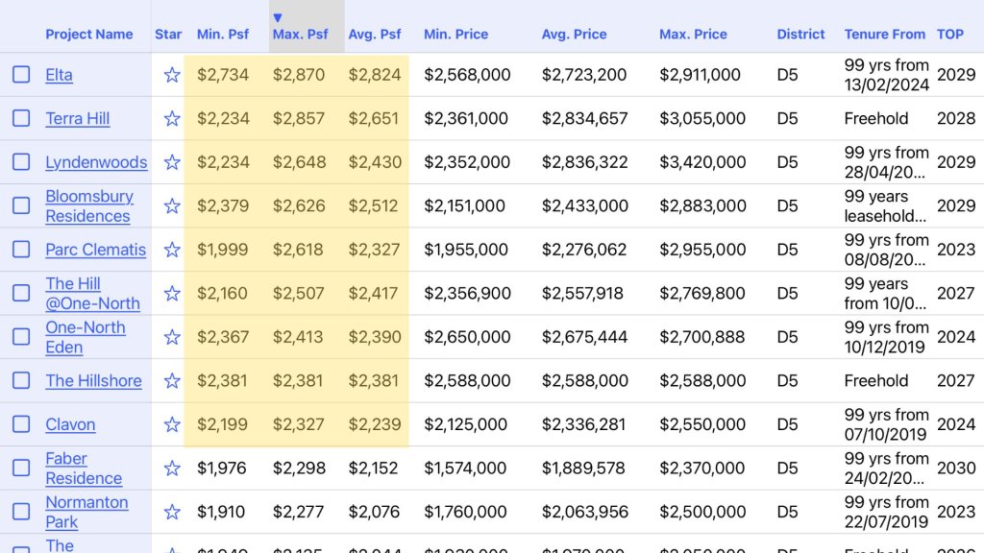Sort by District column header
The width and height of the screenshot is (984, 553).
[x=800, y=35]
